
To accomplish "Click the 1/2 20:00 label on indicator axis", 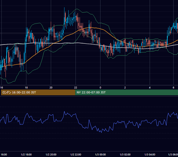I will tap(51, 154).
